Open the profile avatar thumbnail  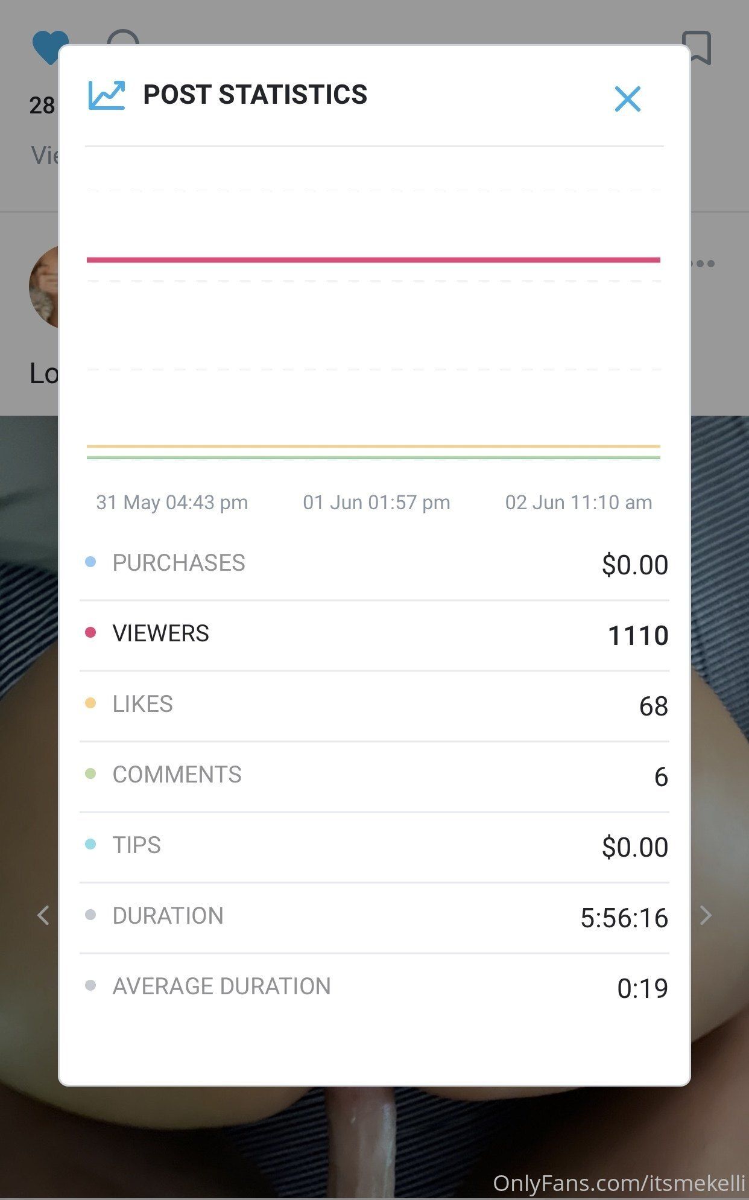44,287
